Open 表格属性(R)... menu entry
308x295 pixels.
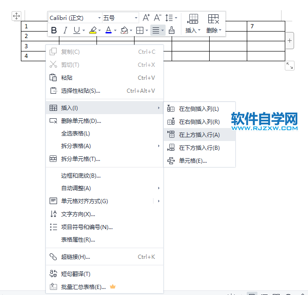[x=104, y=240]
